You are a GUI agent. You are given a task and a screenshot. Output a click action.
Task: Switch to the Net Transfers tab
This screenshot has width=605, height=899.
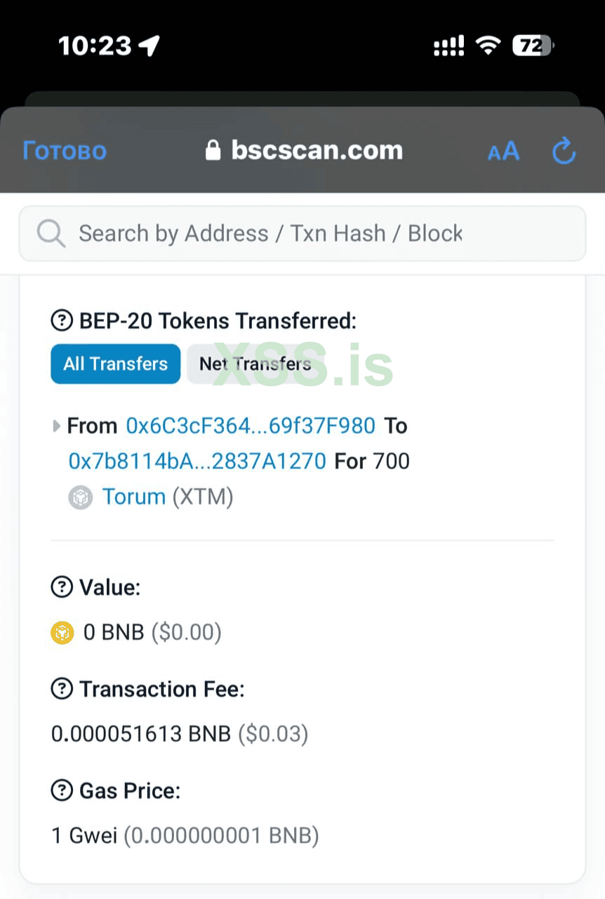point(255,364)
